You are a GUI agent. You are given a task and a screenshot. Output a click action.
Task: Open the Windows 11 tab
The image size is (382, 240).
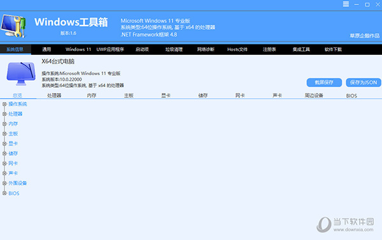coord(78,50)
